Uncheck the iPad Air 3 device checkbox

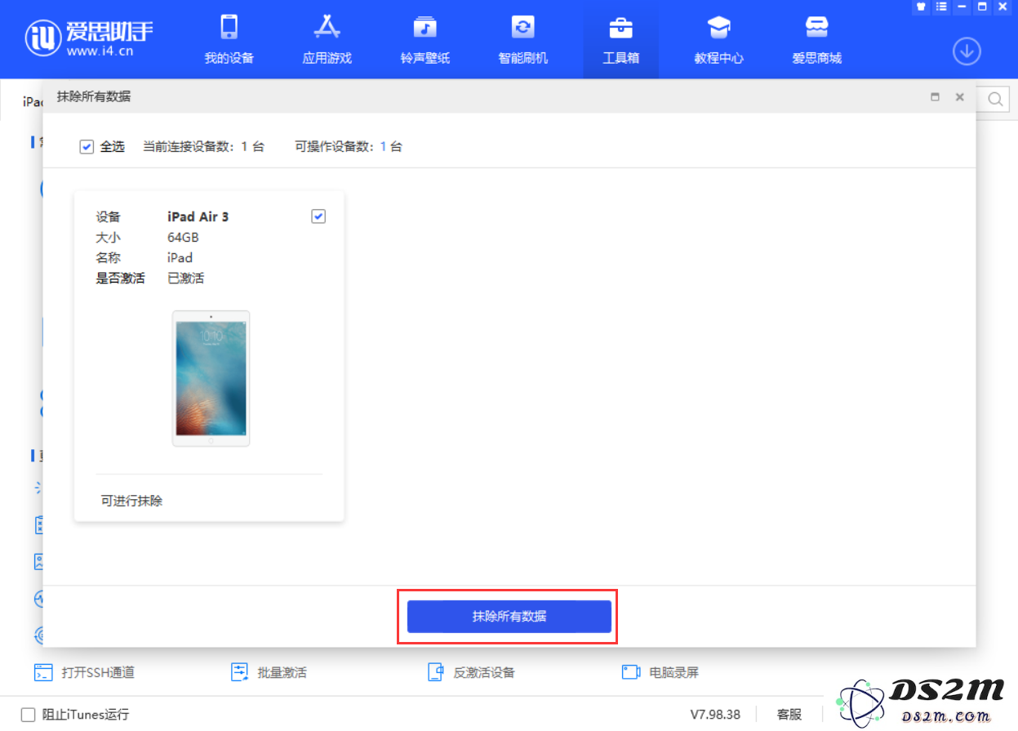[x=318, y=216]
